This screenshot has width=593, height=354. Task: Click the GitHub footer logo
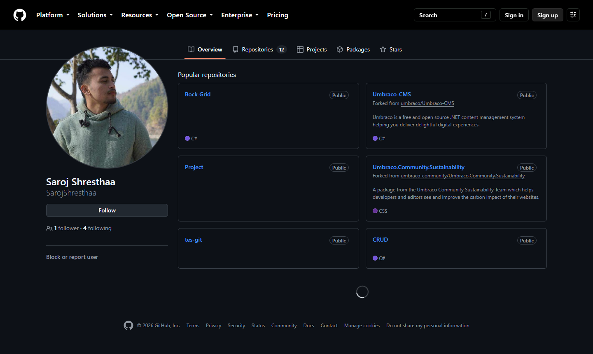(x=128, y=326)
